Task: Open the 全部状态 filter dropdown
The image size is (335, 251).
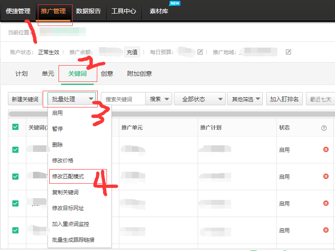Action: pyautogui.click(x=200, y=100)
